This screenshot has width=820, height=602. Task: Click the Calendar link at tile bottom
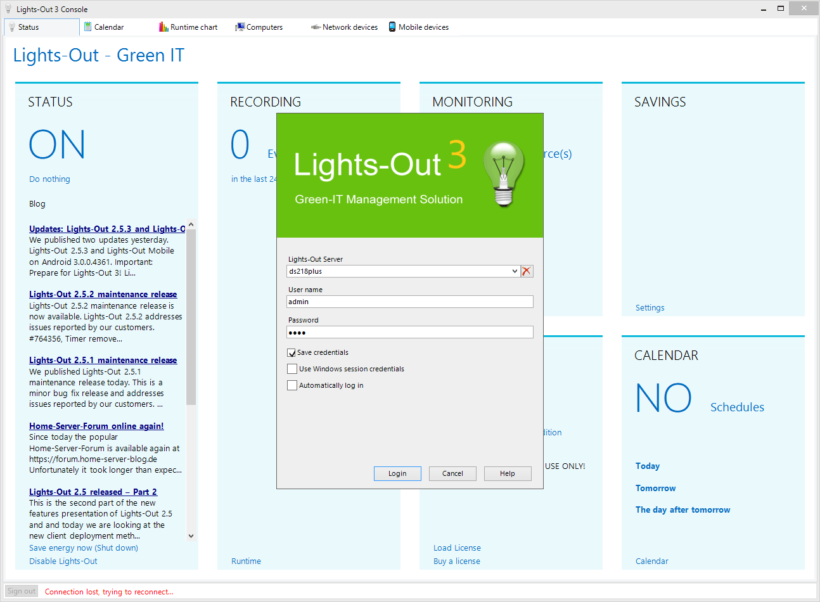pyautogui.click(x=652, y=561)
